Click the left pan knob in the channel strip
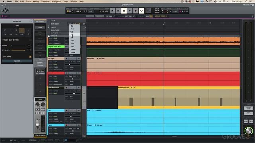255x143 pixels. pyautogui.click(x=37, y=105)
